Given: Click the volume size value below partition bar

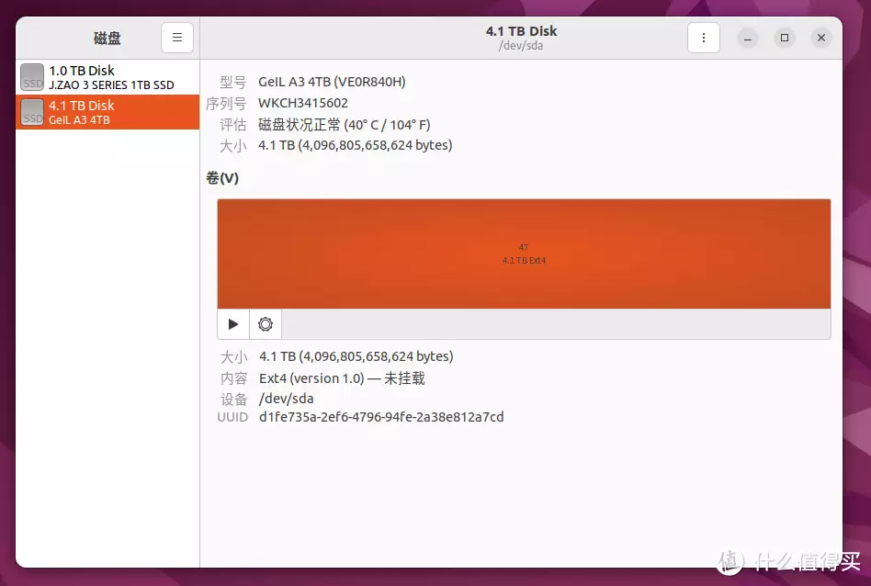Looking at the screenshot, I should (356, 356).
